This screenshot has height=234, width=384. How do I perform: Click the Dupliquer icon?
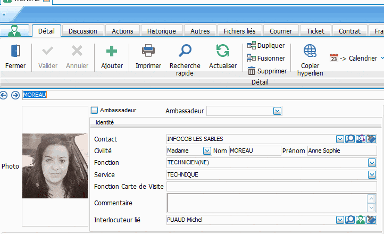[x=252, y=46]
